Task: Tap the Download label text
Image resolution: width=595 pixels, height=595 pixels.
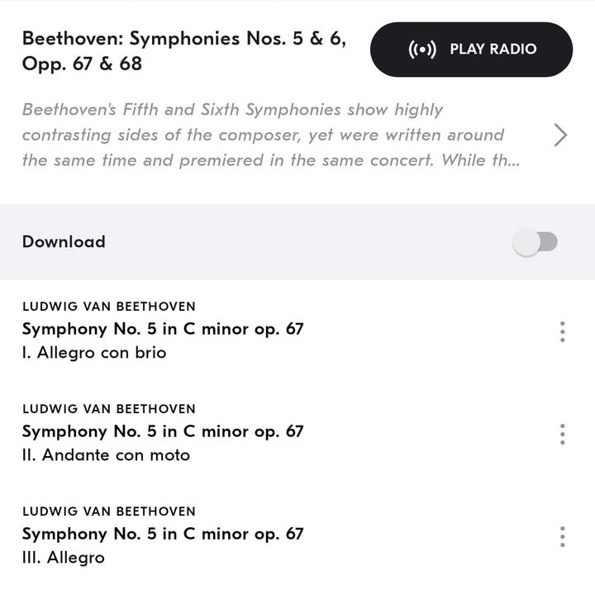Action: pyautogui.click(x=64, y=242)
